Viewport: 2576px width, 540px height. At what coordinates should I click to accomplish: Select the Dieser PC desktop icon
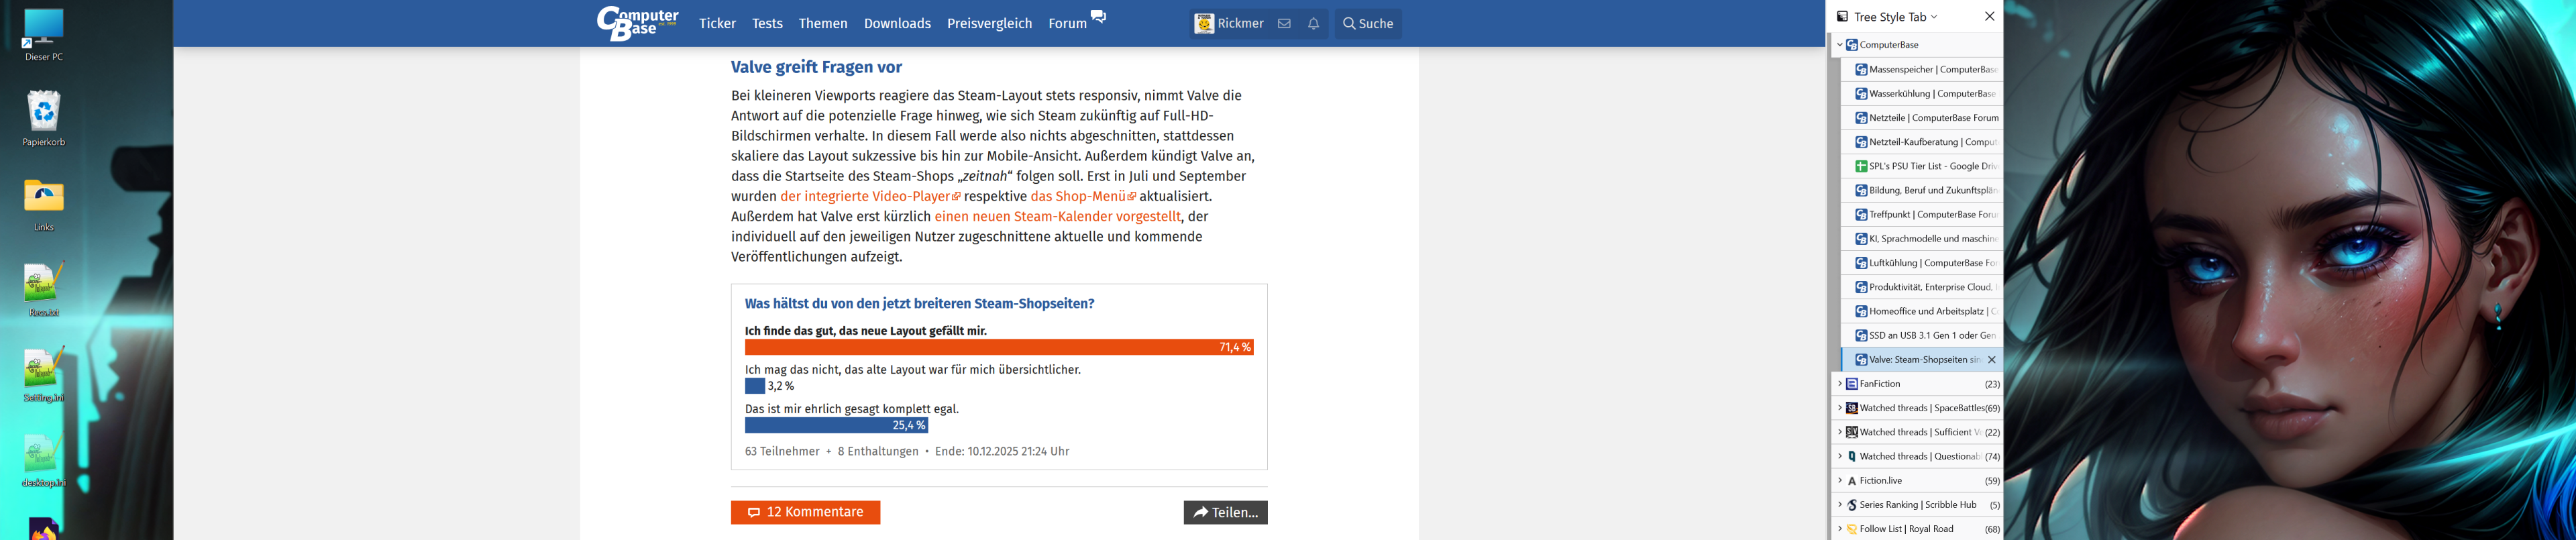click(x=44, y=35)
